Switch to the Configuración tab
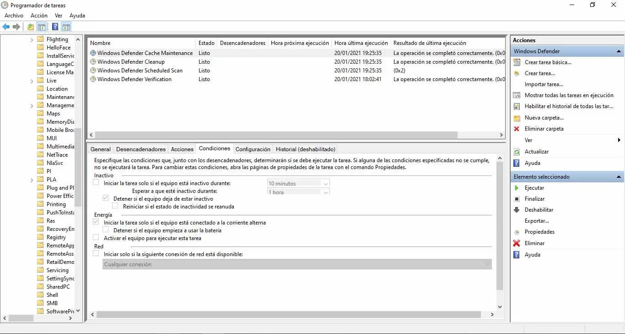Image resolution: width=625 pixels, height=334 pixels. click(x=253, y=149)
